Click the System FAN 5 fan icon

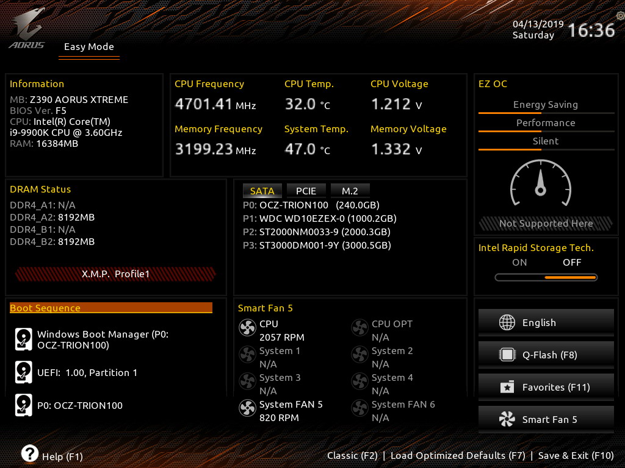[x=247, y=408]
